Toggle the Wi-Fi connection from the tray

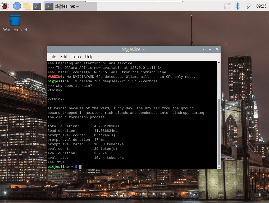[x=248, y=6]
